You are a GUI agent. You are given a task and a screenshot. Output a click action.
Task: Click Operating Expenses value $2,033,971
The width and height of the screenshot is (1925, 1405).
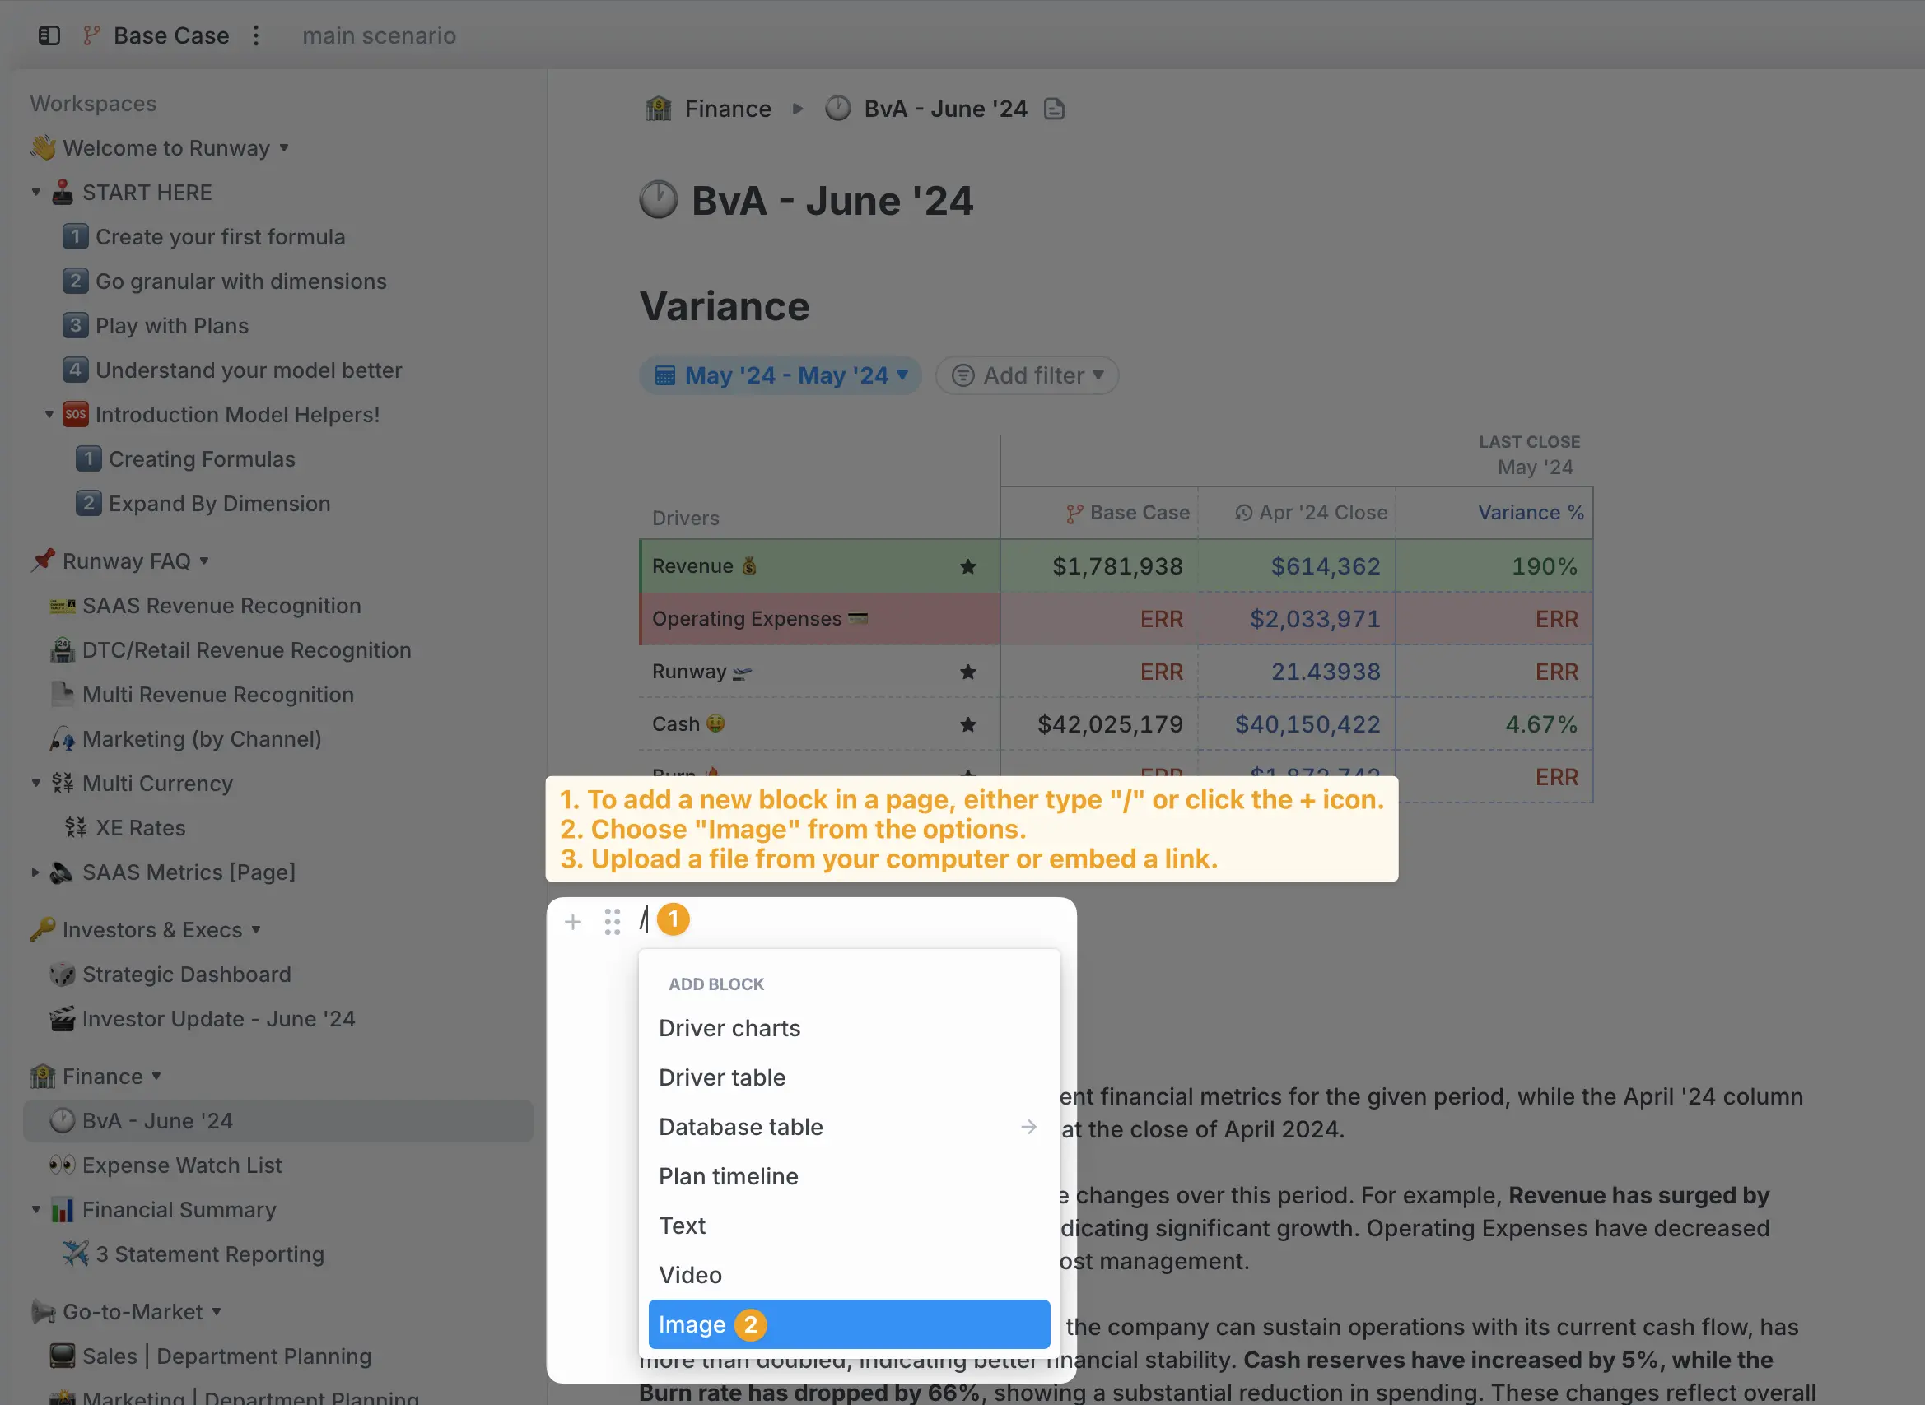point(1315,619)
